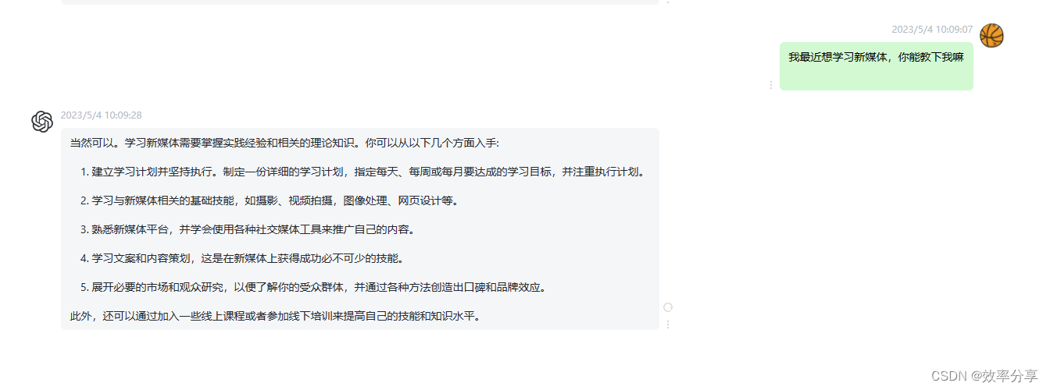The image size is (1050, 390).
Task: Click the timestamp 2023/5/4 10:09:07
Action: pyautogui.click(x=932, y=30)
